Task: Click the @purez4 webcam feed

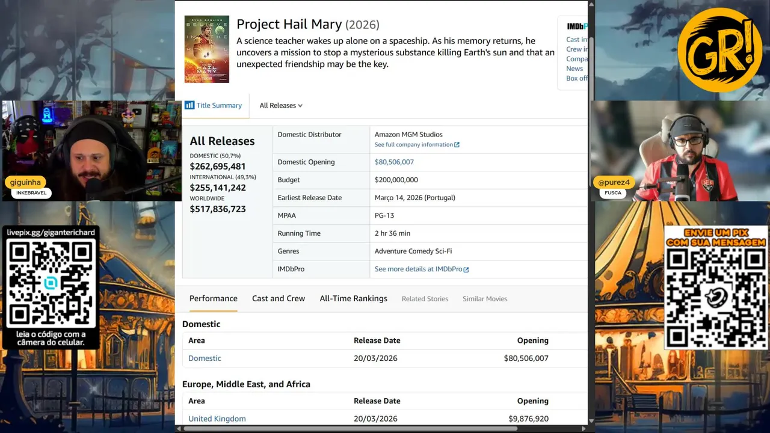Action: click(679, 151)
